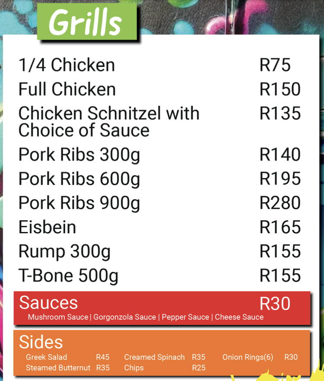This screenshot has width=324, height=381.
Task: Click Pork Ribs 900g
Action: (x=79, y=203)
